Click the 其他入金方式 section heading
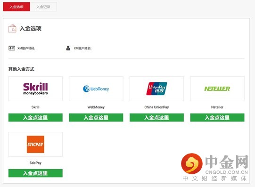The width and height of the screenshot is (255, 187). (x=21, y=69)
